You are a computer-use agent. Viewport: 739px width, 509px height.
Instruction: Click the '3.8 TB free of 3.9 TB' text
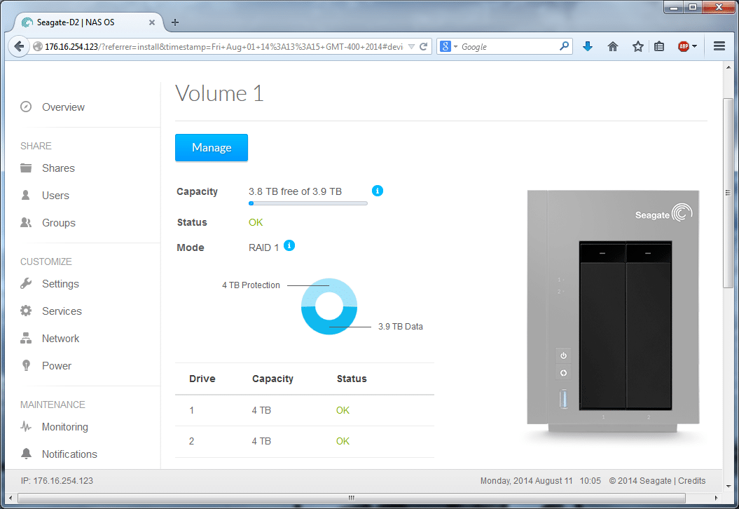click(x=295, y=191)
